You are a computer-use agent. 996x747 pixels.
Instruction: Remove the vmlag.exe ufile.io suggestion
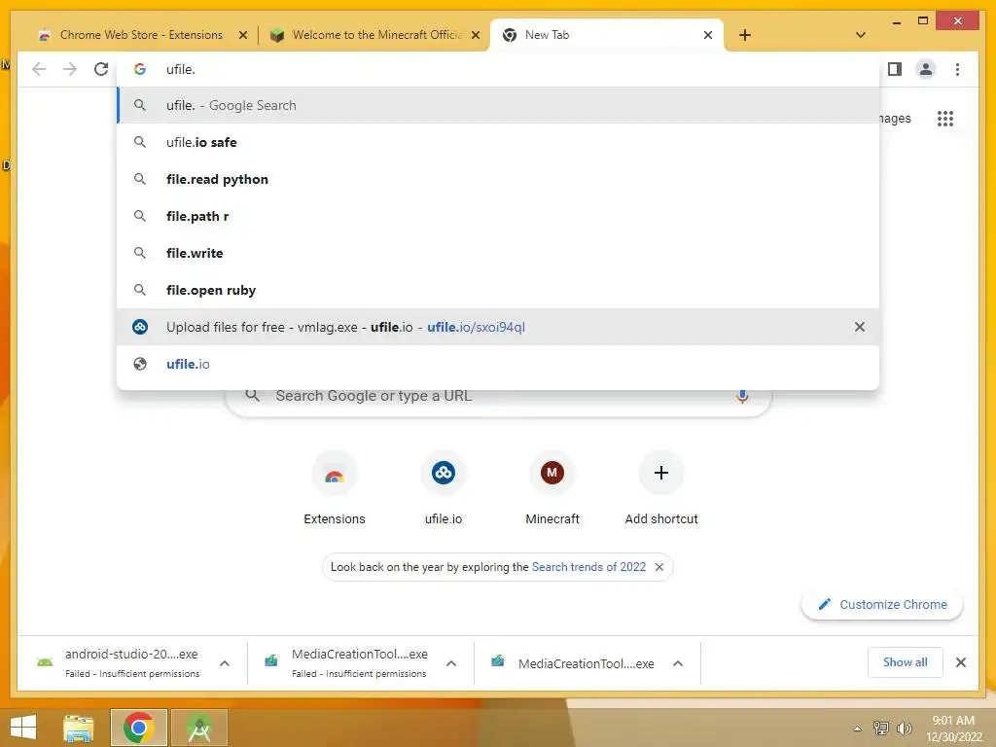pyautogui.click(x=860, y=327)
